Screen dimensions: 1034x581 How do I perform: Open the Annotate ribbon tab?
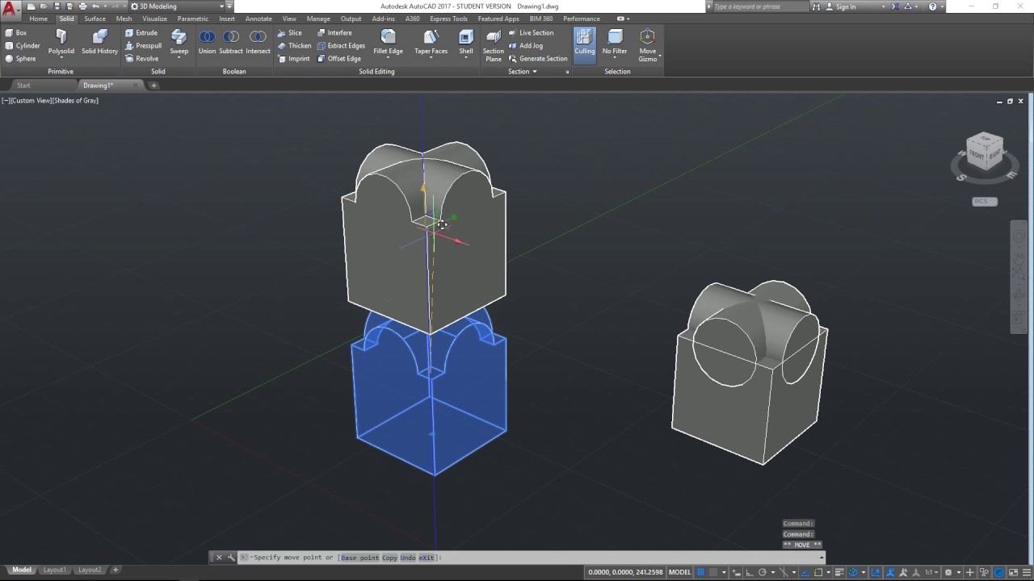258,19
